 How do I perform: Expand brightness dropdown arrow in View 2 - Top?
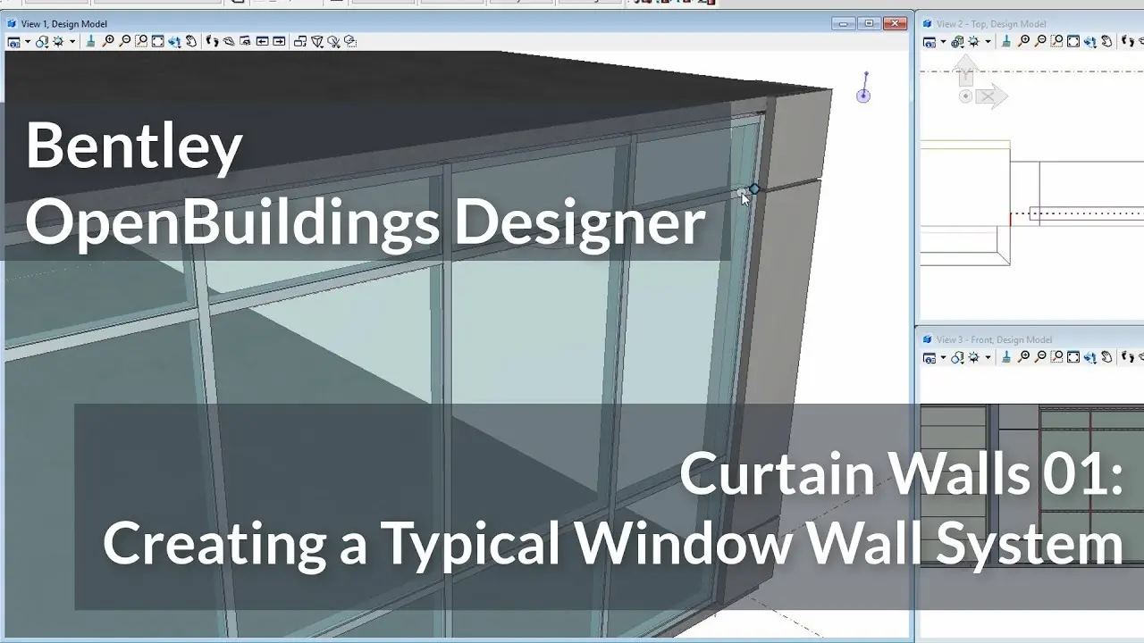click(988, 42)
